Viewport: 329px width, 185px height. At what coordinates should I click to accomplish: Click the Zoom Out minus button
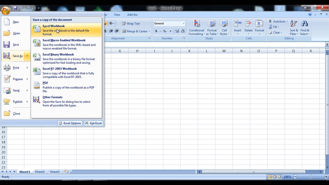tap(295, 177)
